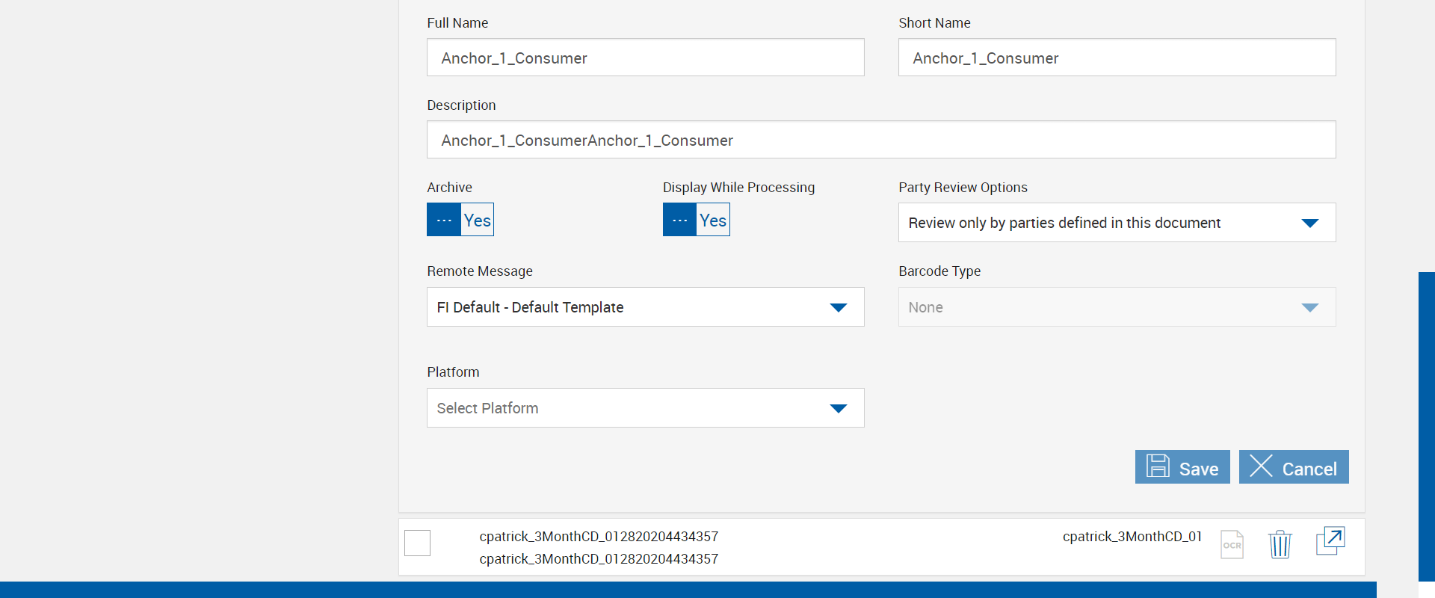Expand the Remote Message dropdown
This screenshot has height=598, width=1435.
point(645,307)
